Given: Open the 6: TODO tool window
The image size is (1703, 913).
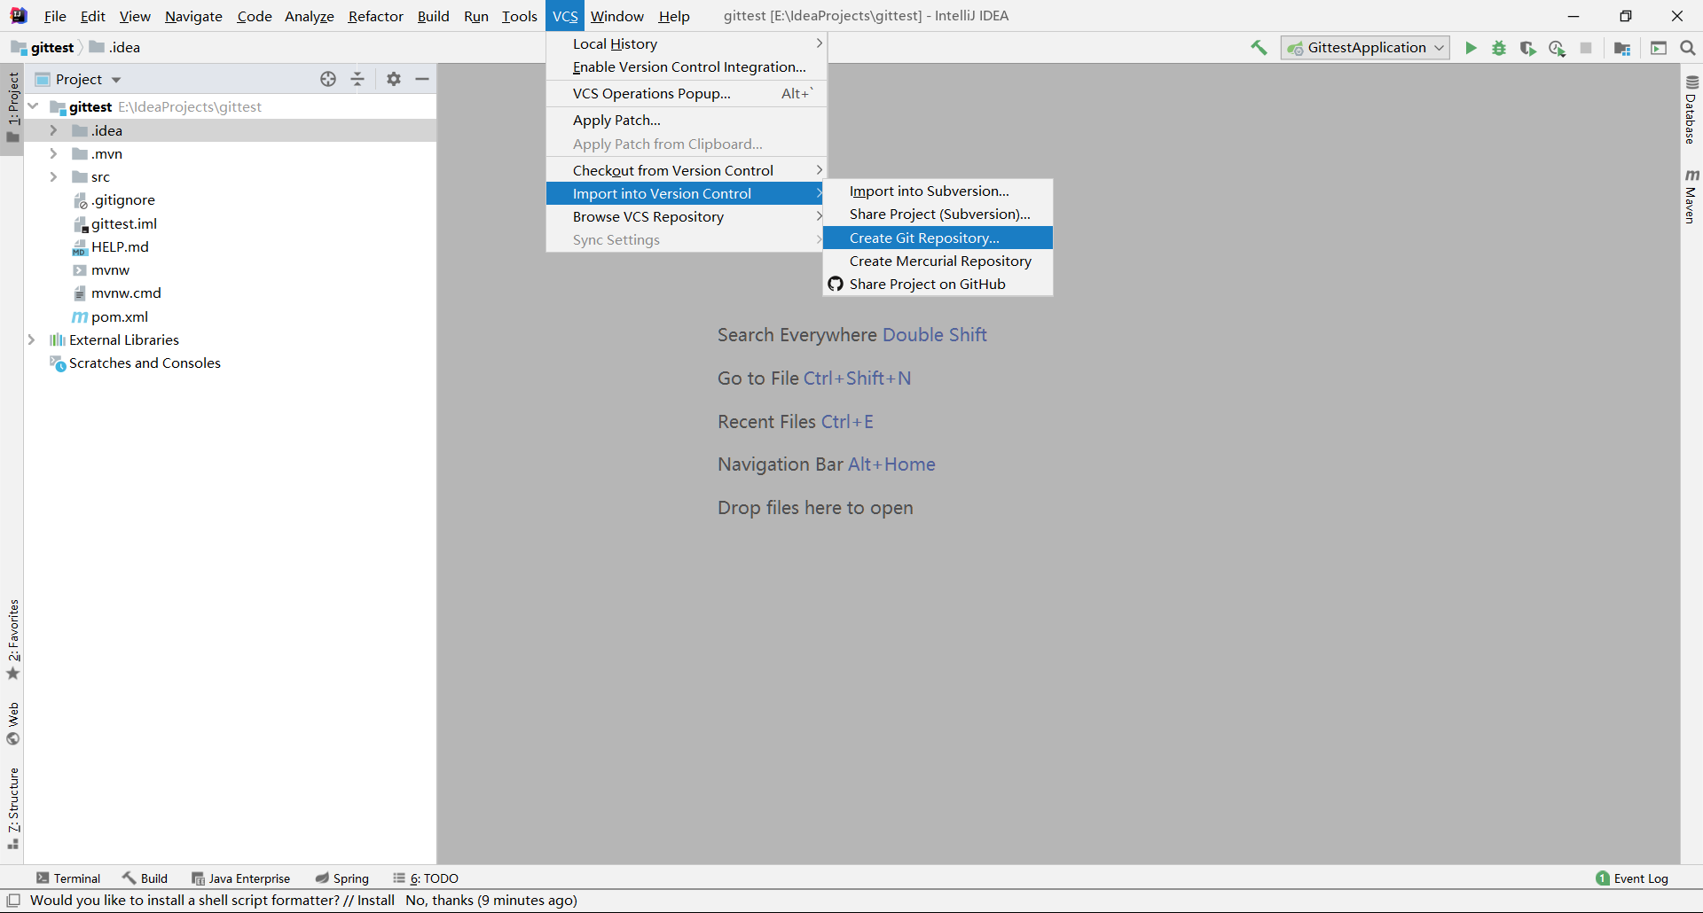Looking at the screenshot, I should point(426,878).
